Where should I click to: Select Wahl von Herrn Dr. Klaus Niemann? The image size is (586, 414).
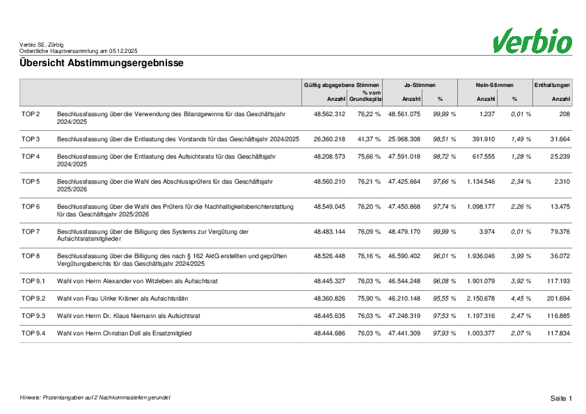click(129, 315)
